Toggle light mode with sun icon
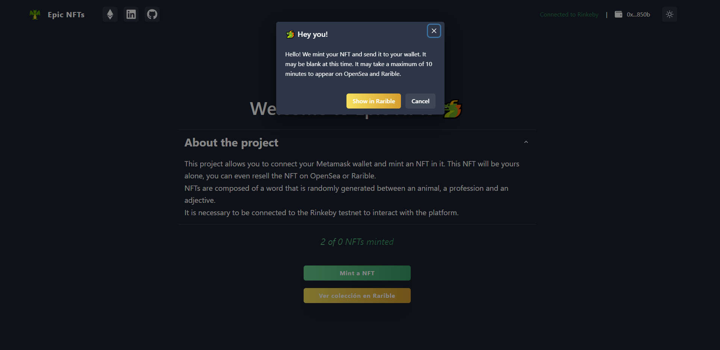This screenshot has width=720, height=350. (670, 14)
